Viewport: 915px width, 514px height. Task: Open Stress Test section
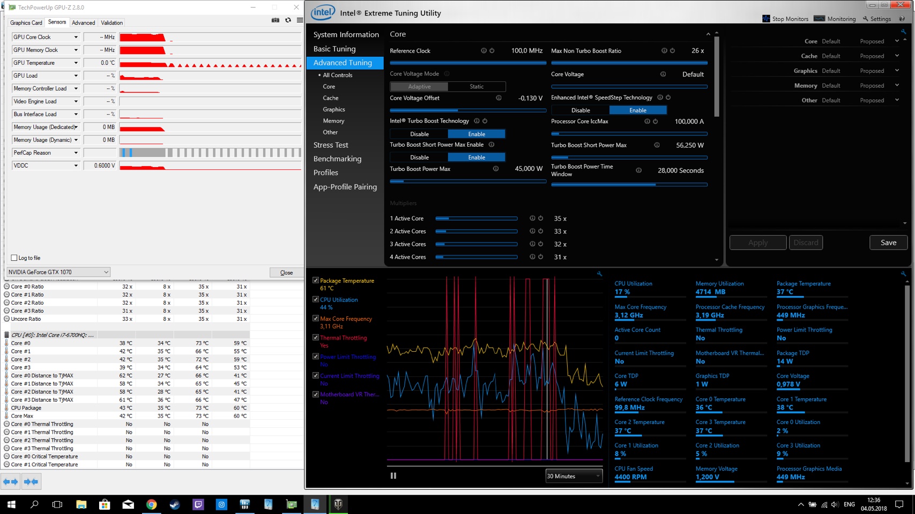[x=331, y=145]
